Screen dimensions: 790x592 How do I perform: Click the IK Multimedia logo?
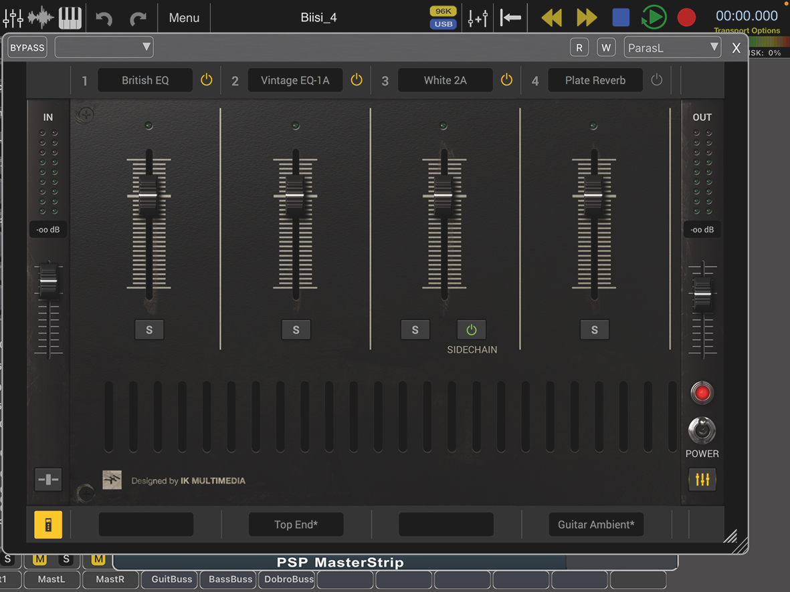point(112,480)
